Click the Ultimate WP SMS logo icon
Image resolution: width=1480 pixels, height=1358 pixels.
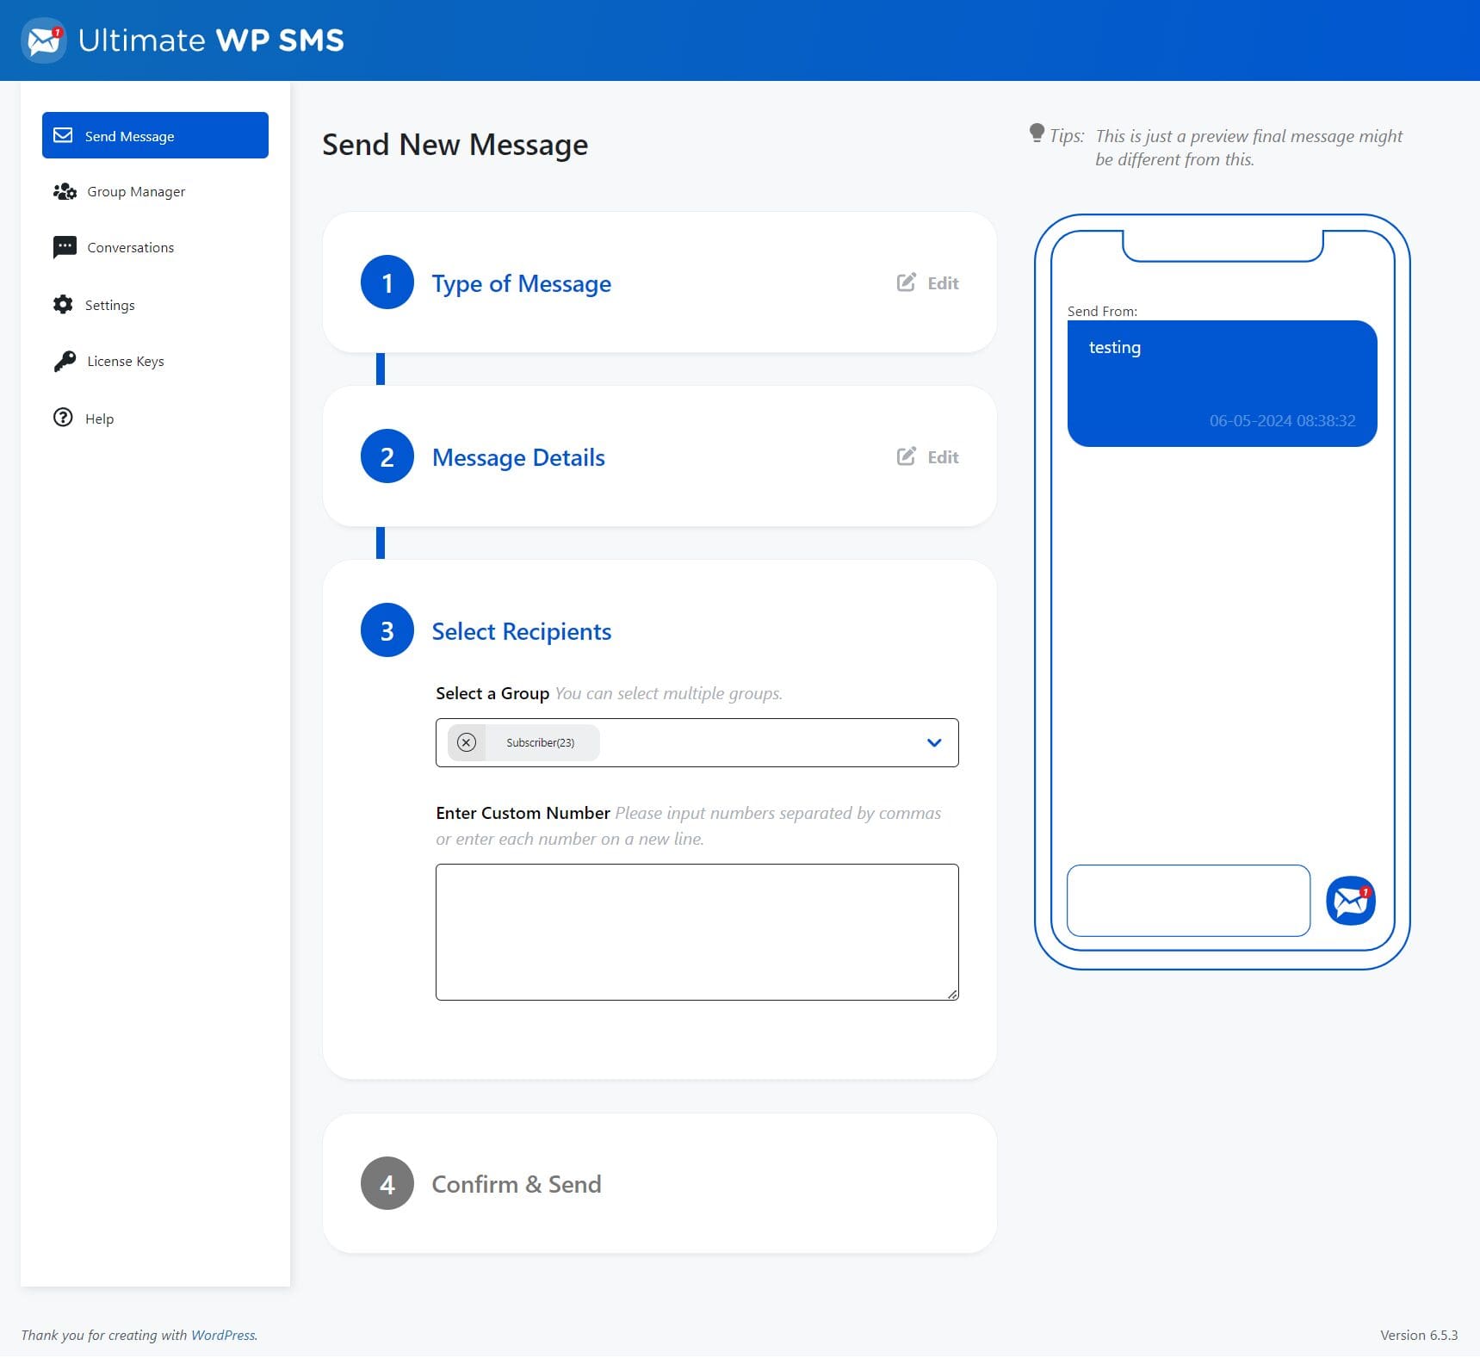tap(44, 40)
